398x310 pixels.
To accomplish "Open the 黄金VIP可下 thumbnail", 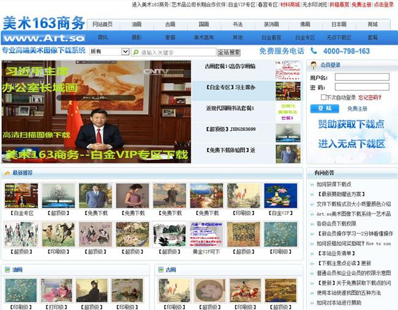I will [206, 234].
